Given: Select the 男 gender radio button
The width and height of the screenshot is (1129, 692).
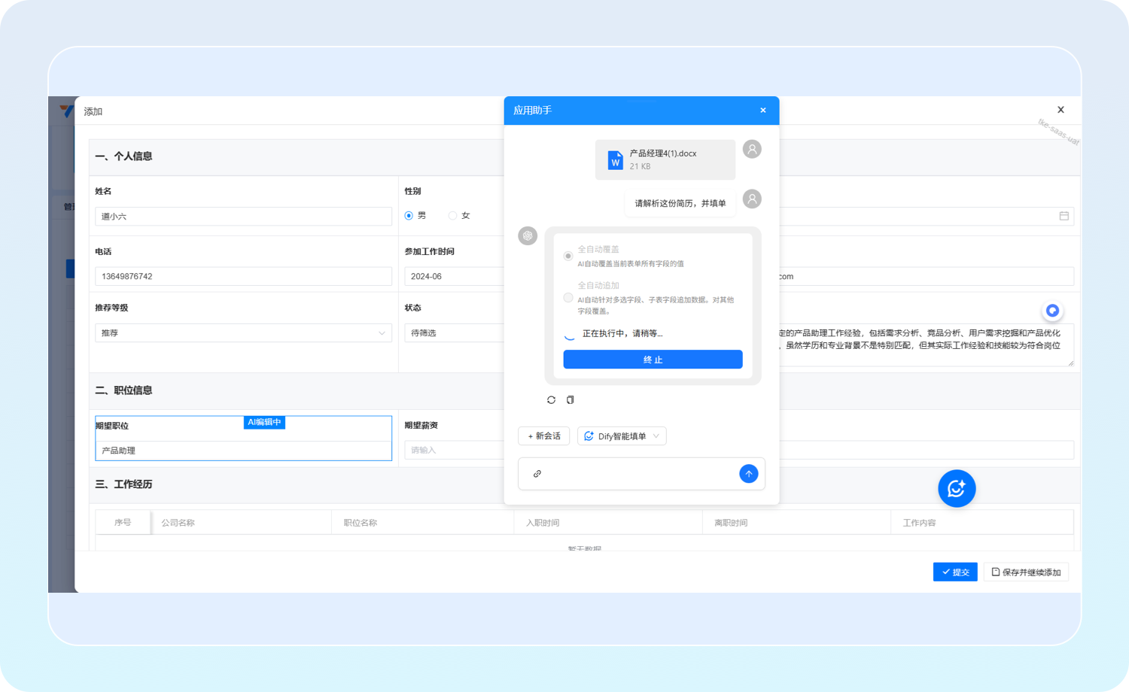Looking at the screenshot, I should pyautogui.click(x=409, y=216).
